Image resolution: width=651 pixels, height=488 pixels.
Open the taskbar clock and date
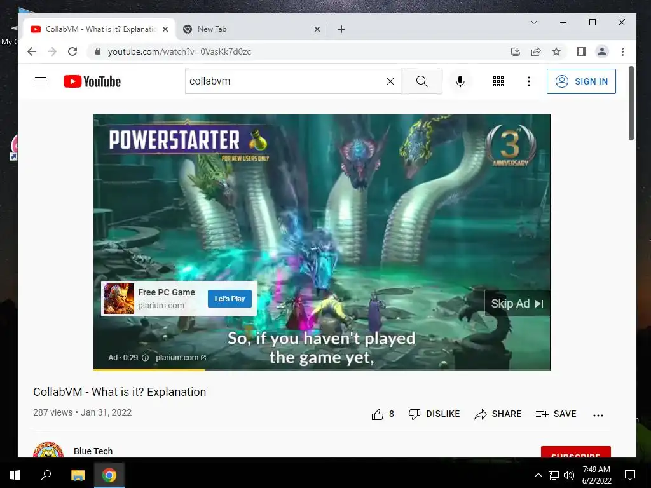tap(596, 475)
